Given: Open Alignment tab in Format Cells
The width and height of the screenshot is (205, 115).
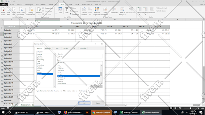Looking at the screenshot, I should pos(48,48).
